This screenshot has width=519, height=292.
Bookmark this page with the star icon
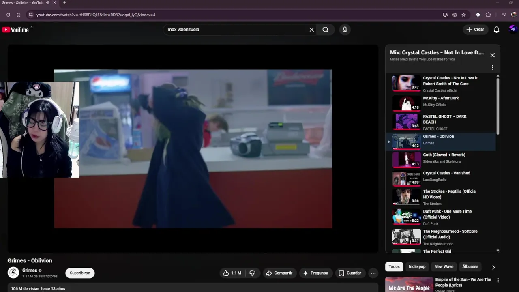coord(463,15)
